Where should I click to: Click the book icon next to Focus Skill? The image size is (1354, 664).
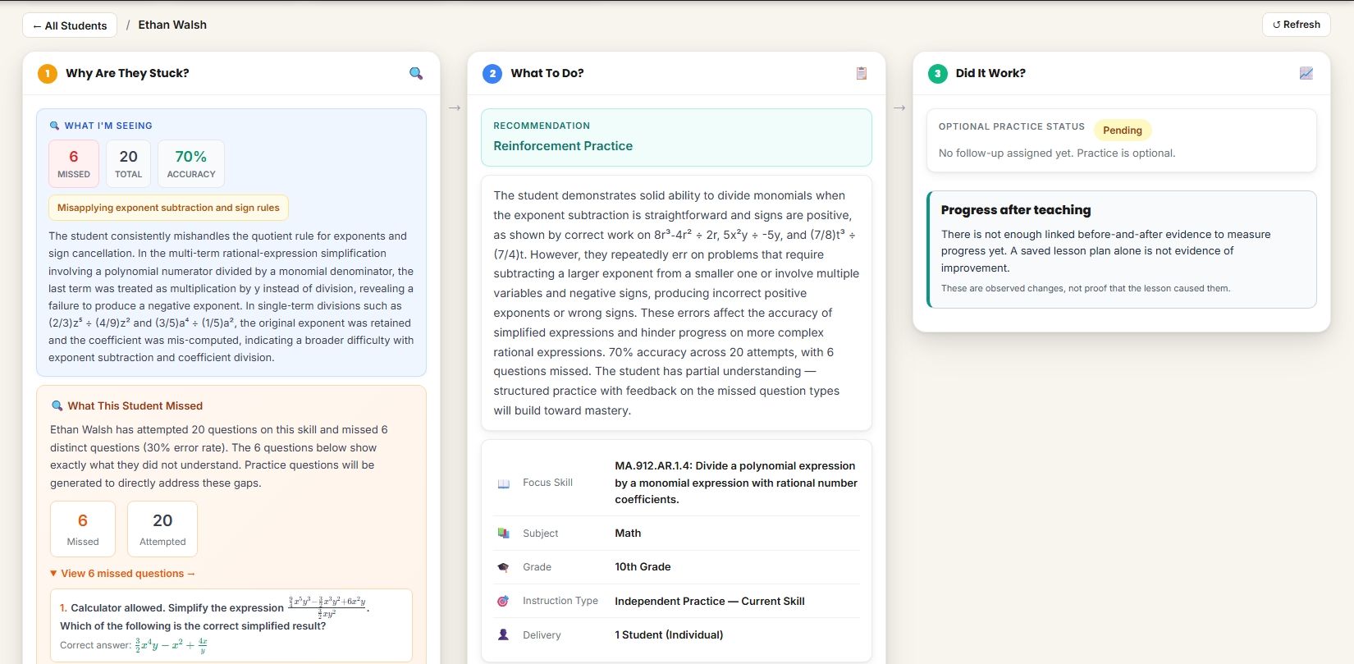[x=504, y=483]
